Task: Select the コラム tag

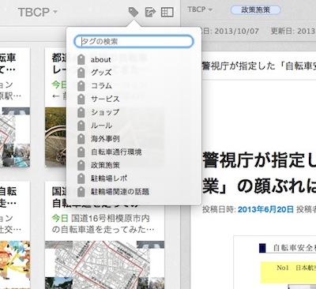Action: [101, 86]
